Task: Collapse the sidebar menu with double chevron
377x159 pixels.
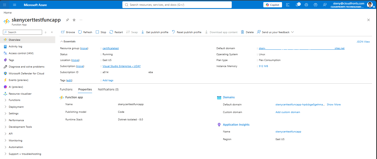Action: 52,32
